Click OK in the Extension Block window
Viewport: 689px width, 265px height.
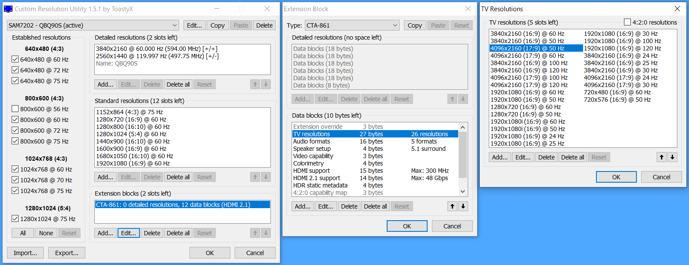tap(407, 226)
